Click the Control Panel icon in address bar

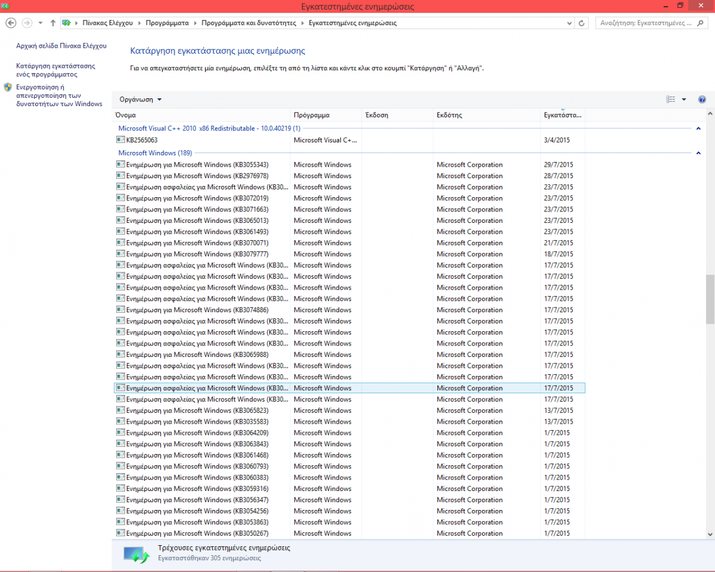pos(67,23)
